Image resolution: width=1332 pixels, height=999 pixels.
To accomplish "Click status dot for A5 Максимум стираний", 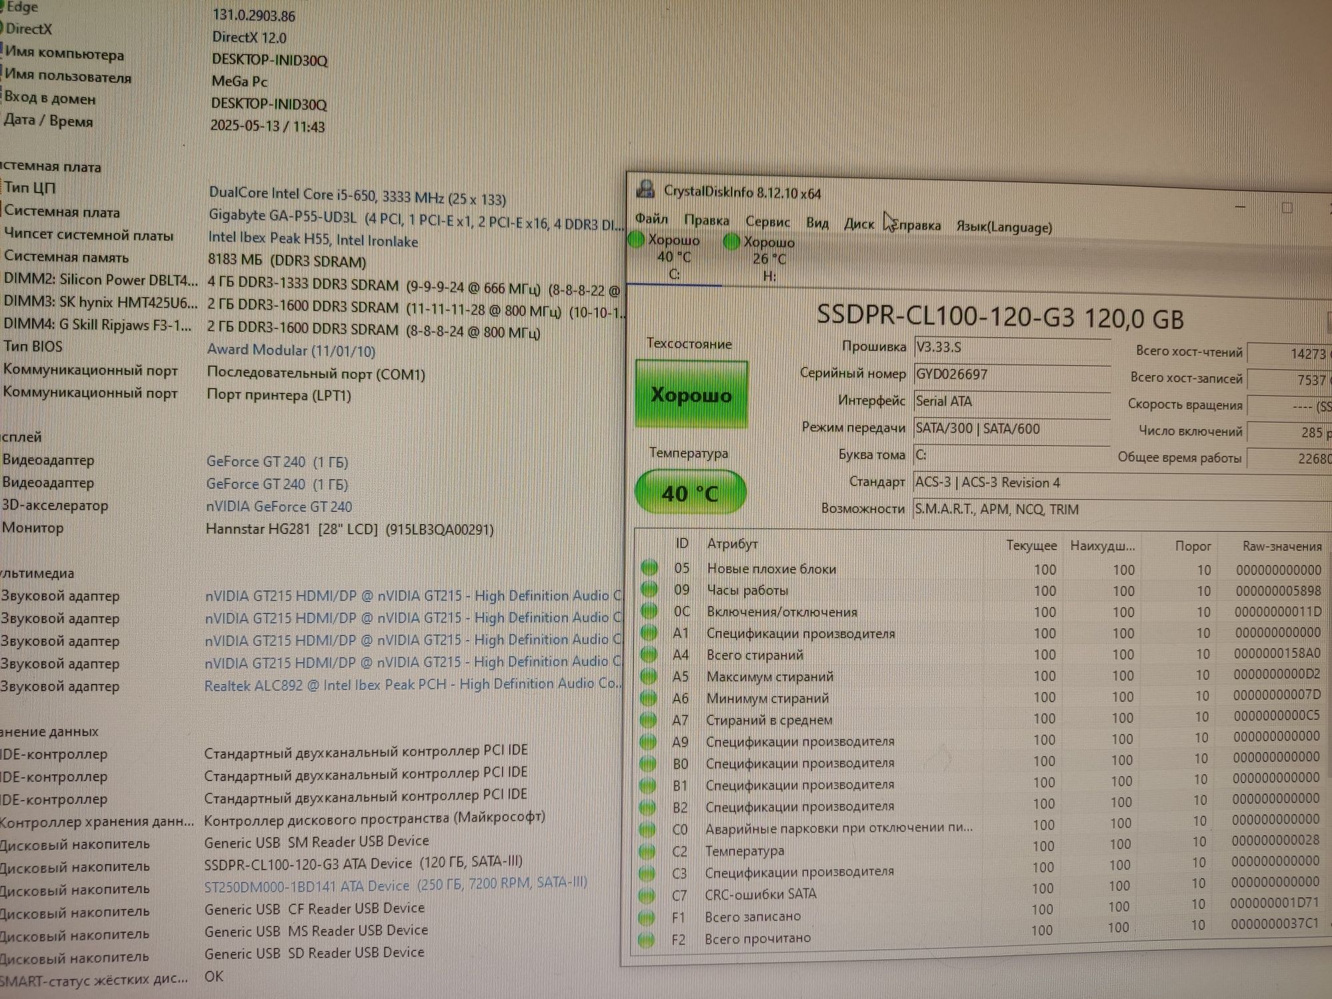I will point(648,676).
